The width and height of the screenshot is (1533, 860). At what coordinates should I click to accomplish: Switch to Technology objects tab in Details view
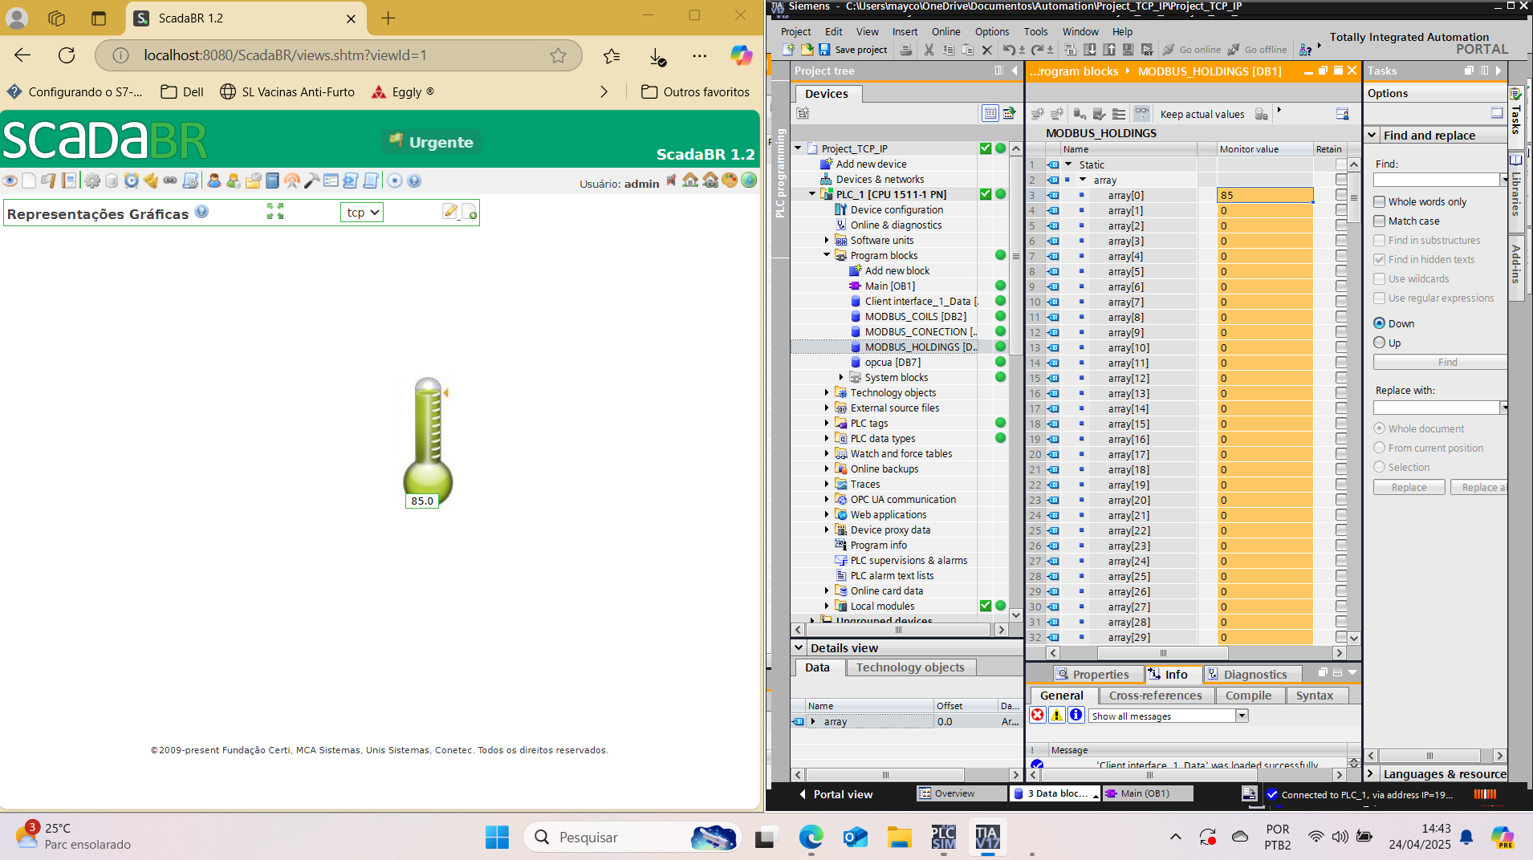[x=910, y=667]
